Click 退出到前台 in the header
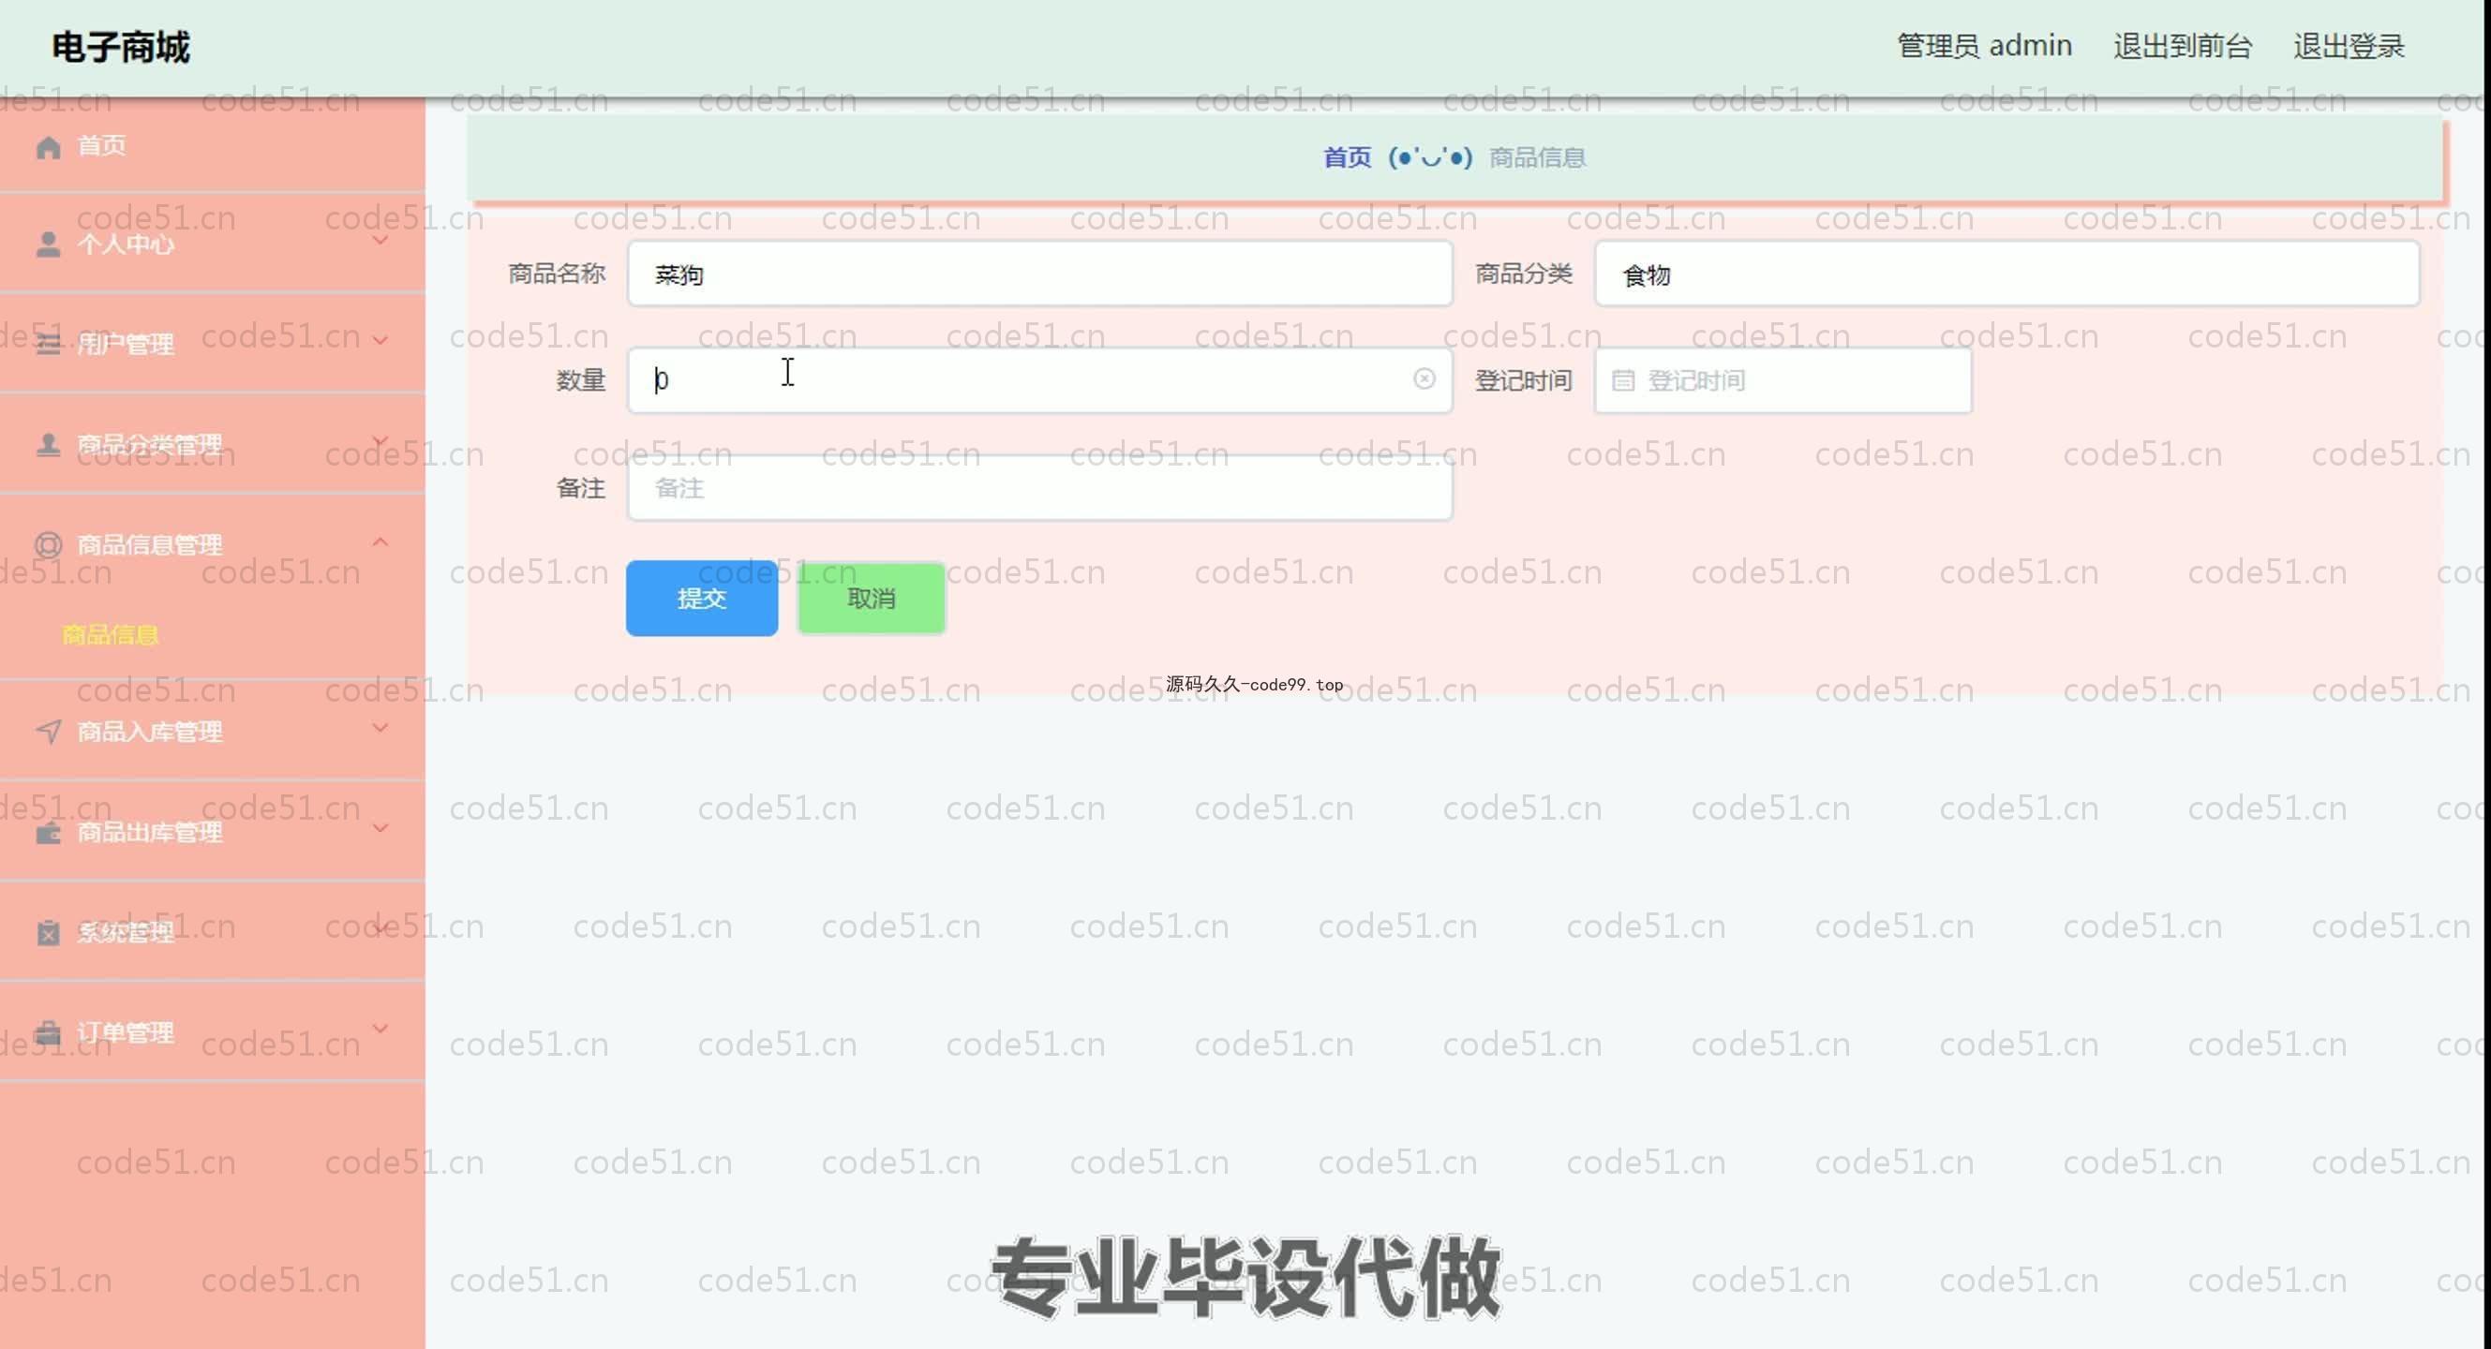 pos(2183,47)
